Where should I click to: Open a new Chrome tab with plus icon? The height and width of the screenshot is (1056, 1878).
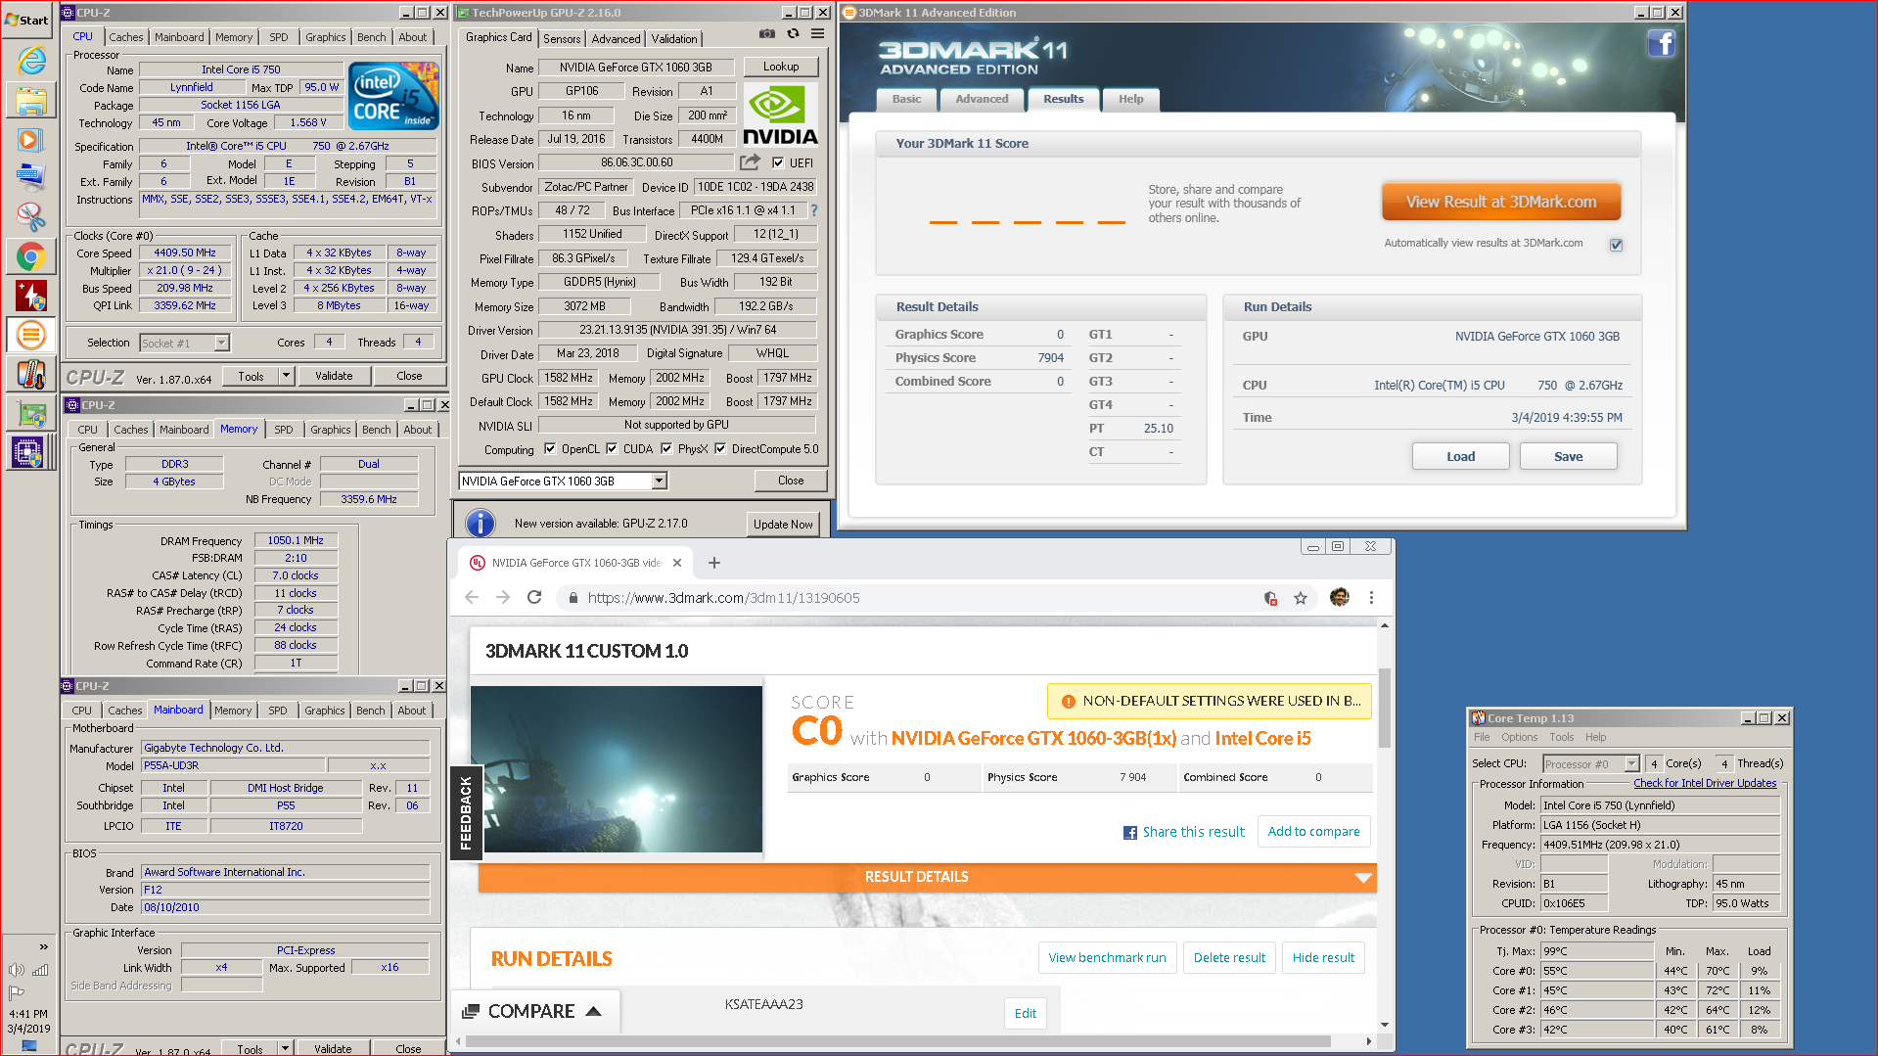pyautogui.click(x=714, y=563)
